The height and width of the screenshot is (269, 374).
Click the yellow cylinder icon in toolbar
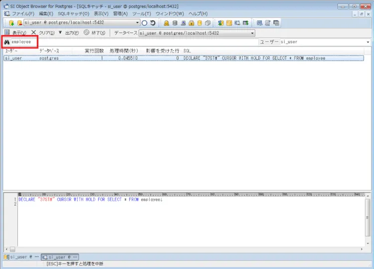point(199,23)
